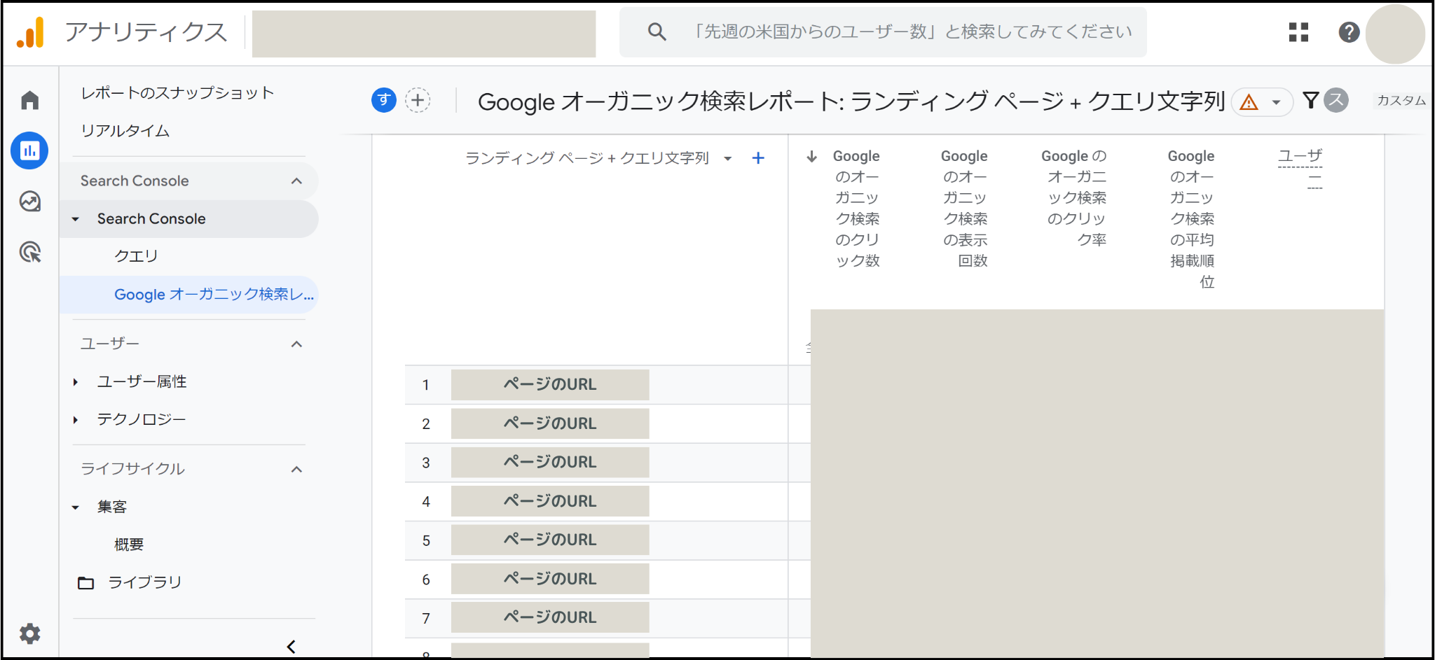Open the Explore icon in left rail
This screenshot has width=1435, height=660.
[29, 202]
